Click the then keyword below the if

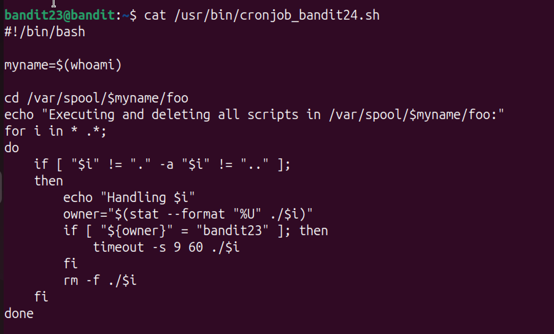tap(48, 181)
